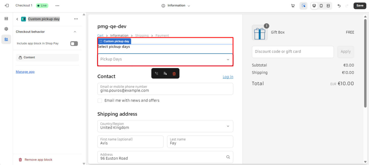Open more options next to Checkout 1

click(57, 6)
